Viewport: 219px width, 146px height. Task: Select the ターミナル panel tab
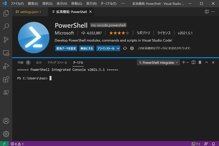coord(78,62)
